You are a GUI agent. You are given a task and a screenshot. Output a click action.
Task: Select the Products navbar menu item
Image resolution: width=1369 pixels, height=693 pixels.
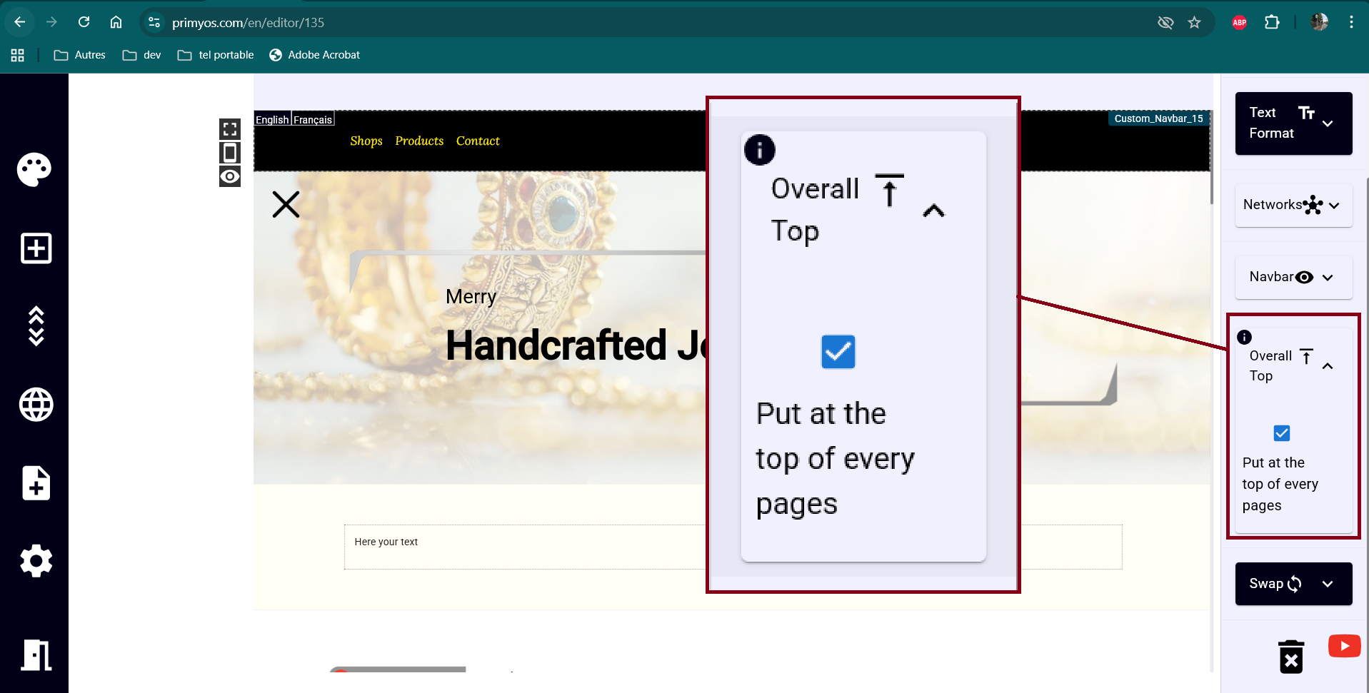click(x=419, y=141)
